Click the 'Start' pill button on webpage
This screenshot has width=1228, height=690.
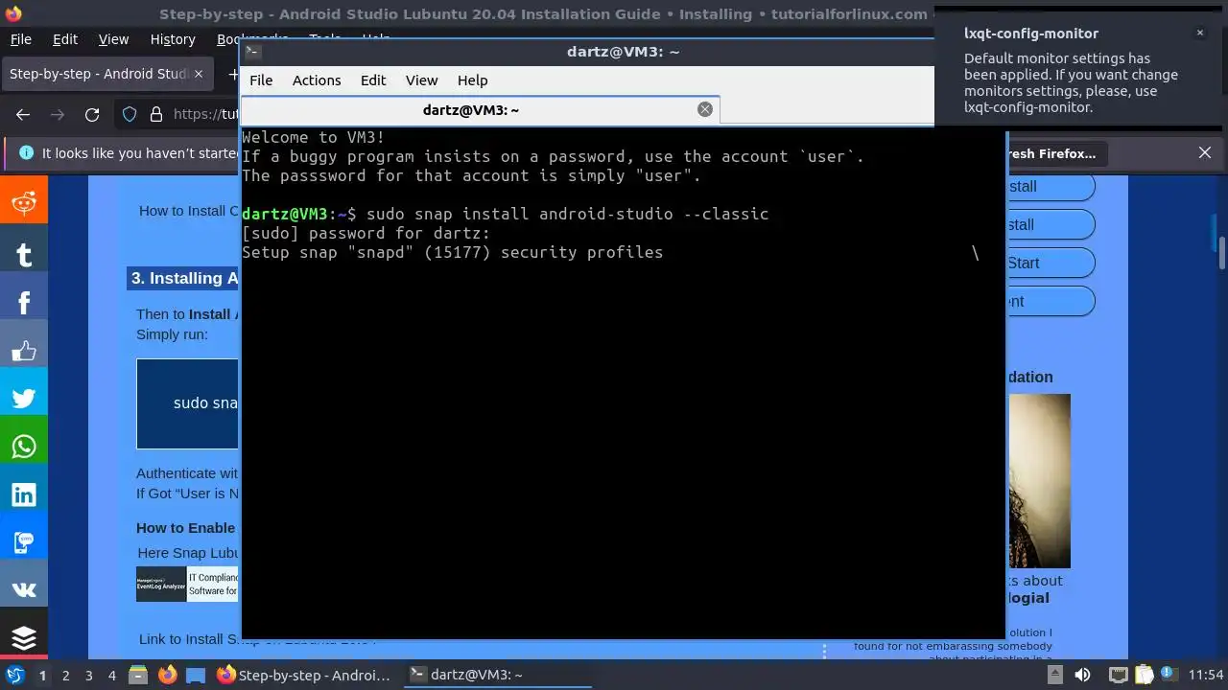[1050, 263]
